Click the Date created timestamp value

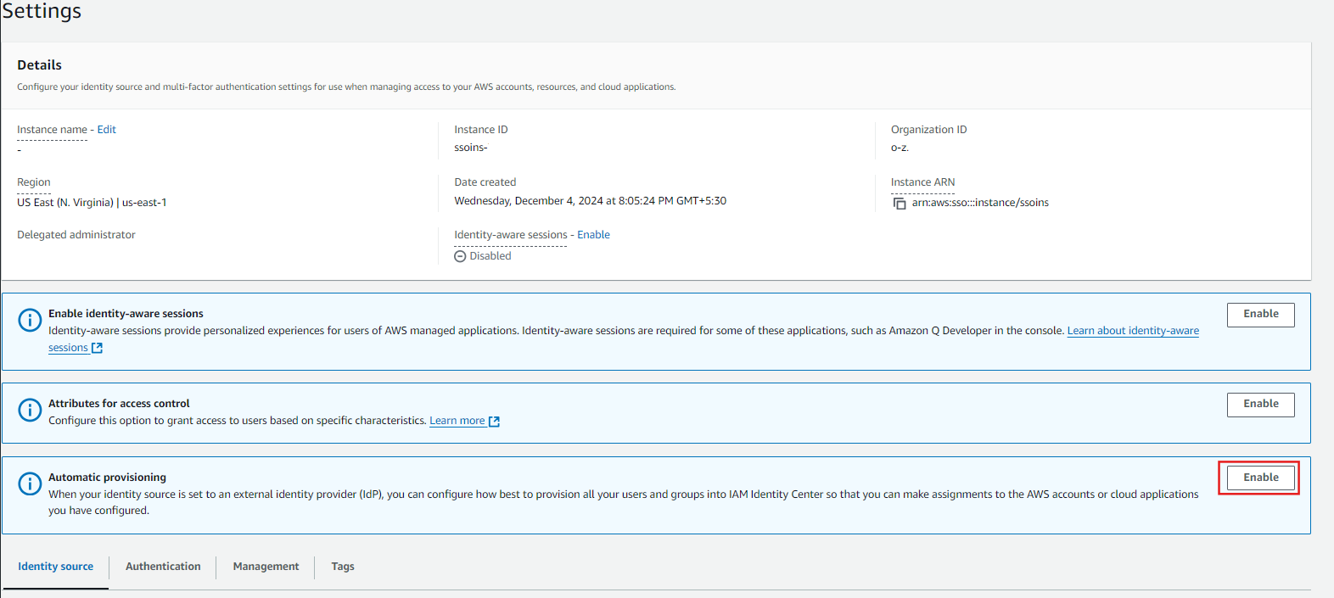(590, 201)
